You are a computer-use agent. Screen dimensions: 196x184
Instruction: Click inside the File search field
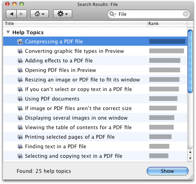(x=150, y=14)
